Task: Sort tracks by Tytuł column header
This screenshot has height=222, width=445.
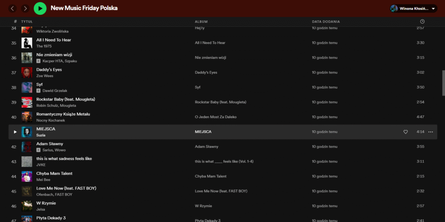Action: 27,22
